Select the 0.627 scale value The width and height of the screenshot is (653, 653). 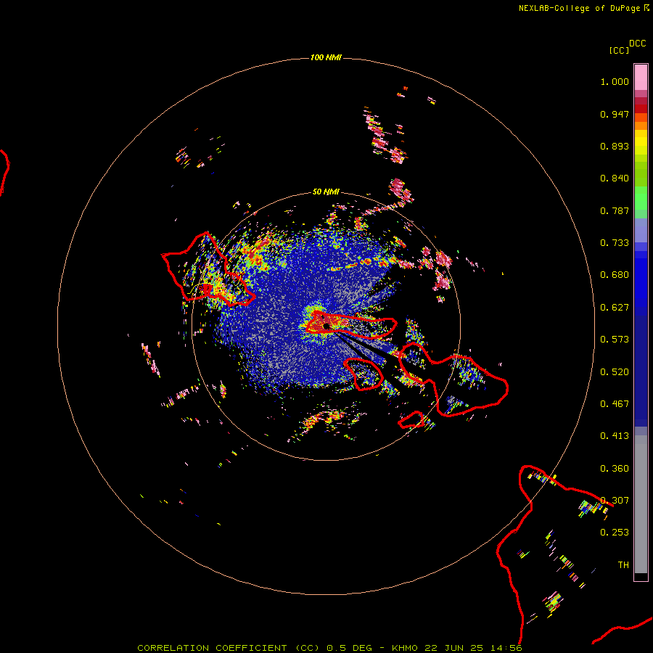pyautogui.click(x=615, y=308)
